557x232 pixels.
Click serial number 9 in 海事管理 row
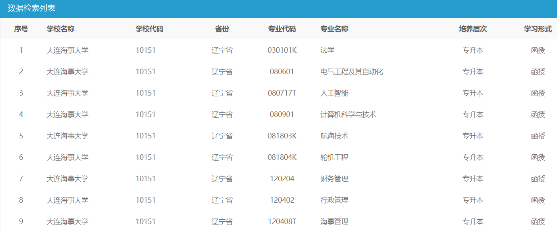[x=21, y=222]
